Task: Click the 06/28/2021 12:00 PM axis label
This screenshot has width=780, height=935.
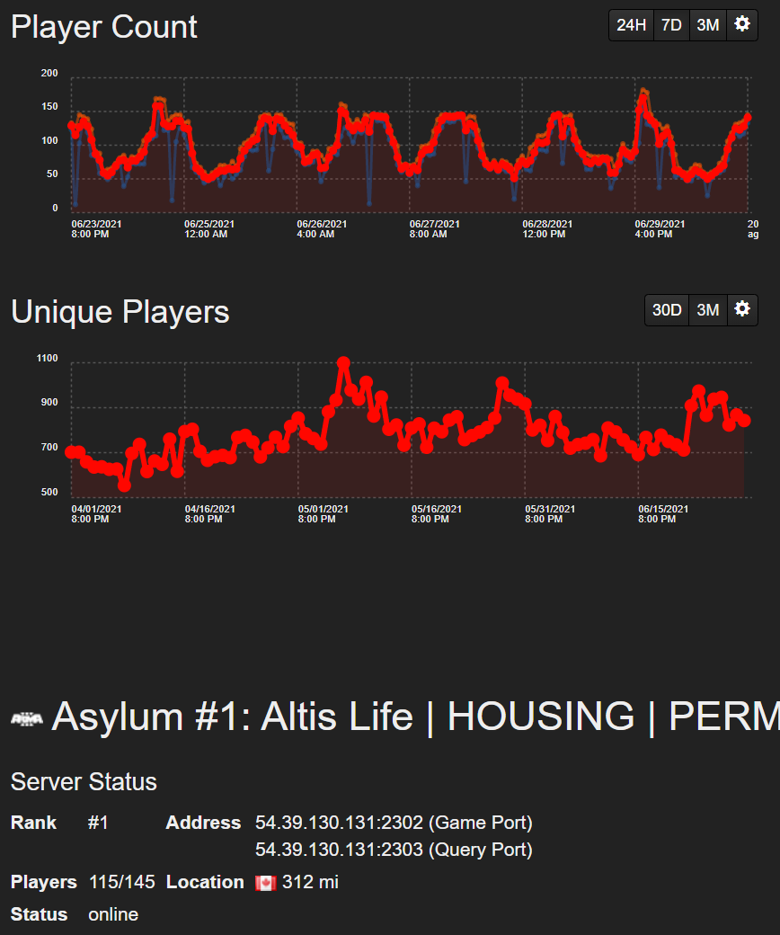Action: click(547, 229)
